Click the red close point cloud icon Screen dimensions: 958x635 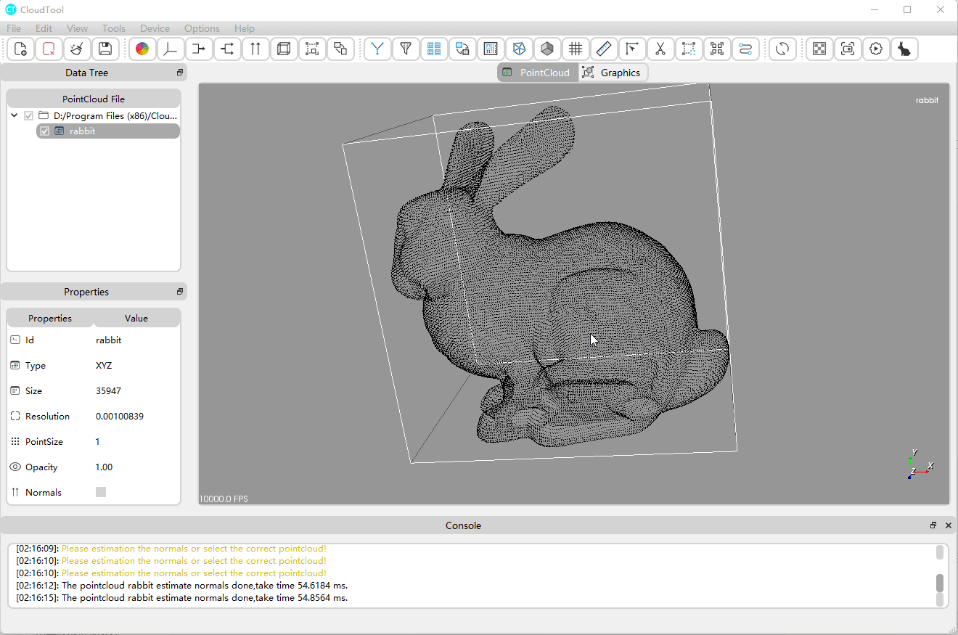pos(49,49)
